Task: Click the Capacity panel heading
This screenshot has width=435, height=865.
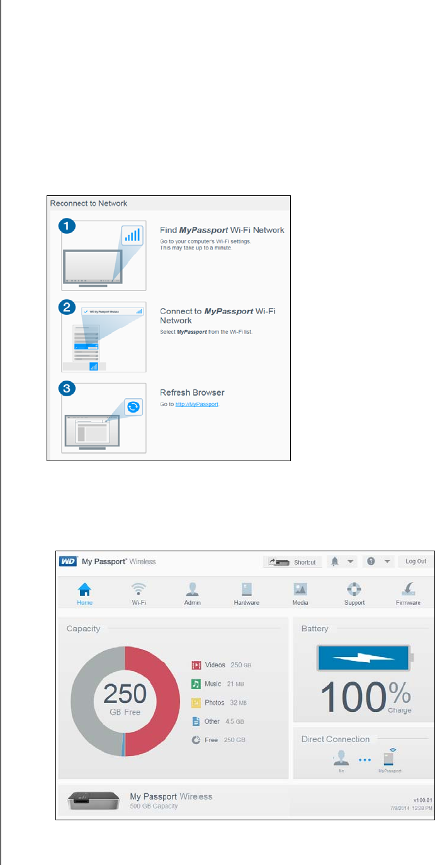Action: pos(83,628)
